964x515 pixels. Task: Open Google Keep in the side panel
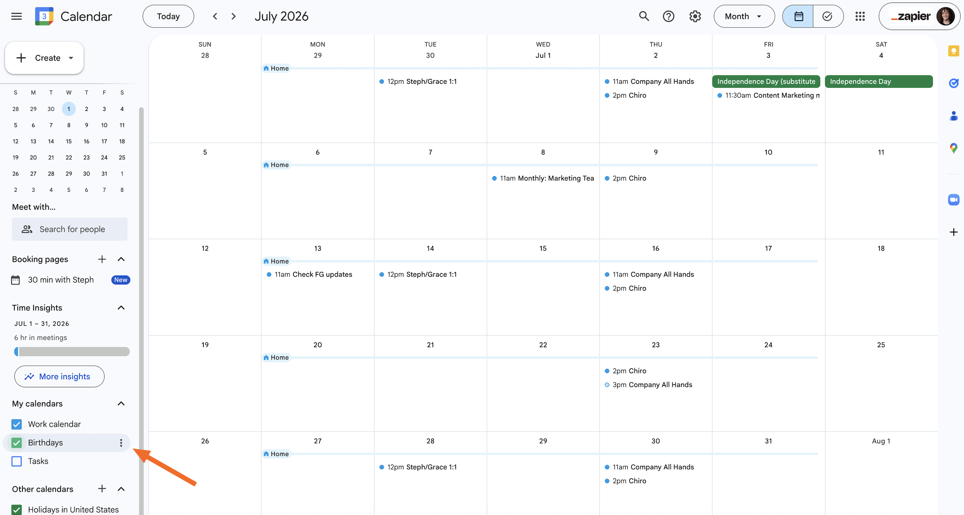point(954,51)
